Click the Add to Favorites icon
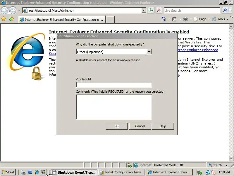Screen dimensions: 234x176 pyautogui.click(x=11, y=19)
